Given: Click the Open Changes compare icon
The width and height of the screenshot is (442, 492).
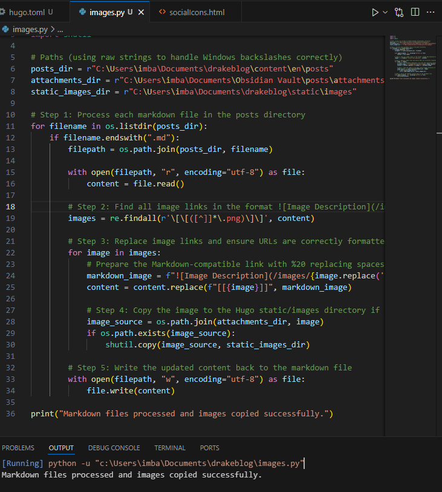Looking at the screenshot, I should tap(399, 12).
